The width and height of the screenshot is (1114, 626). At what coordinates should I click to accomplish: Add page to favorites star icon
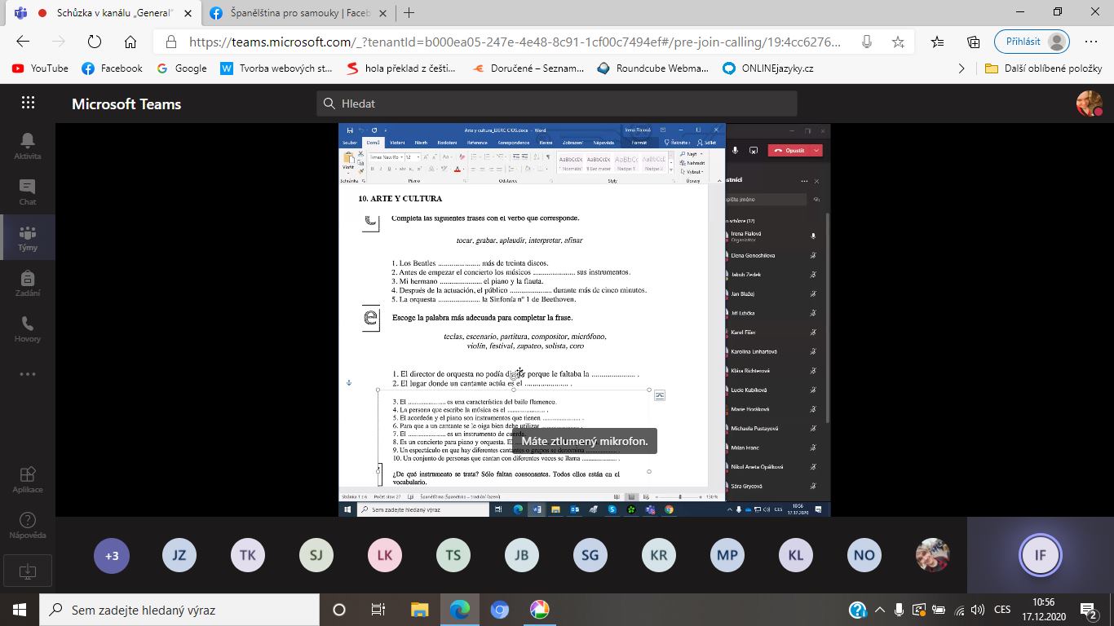[x=898, y=42]
